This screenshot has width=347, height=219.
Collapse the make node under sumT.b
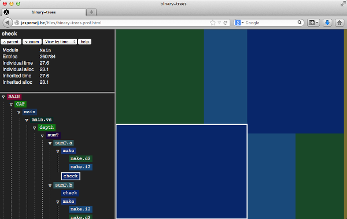[58, 202]
